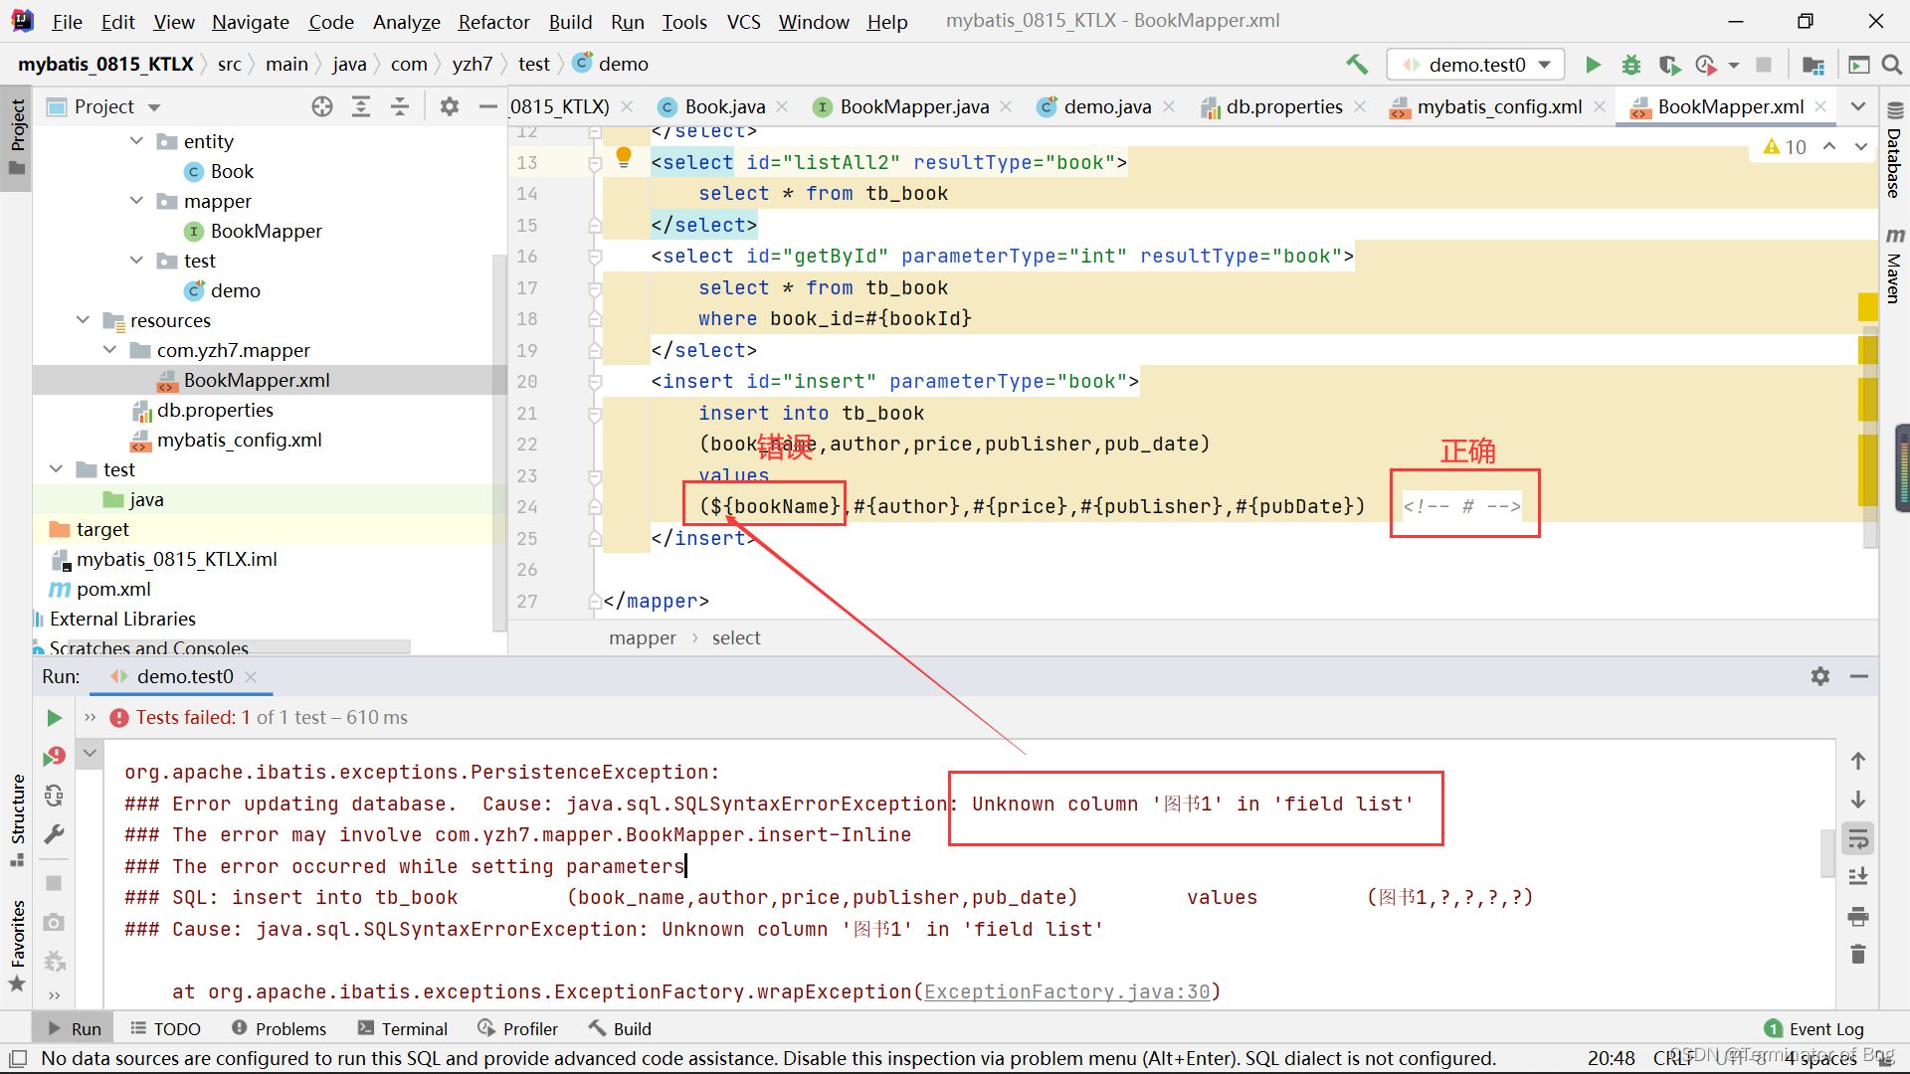The height and width of the screenshot is (1074, 1910).
Task: Open Run panel settings gear
Action: [x=1819, y=676]
